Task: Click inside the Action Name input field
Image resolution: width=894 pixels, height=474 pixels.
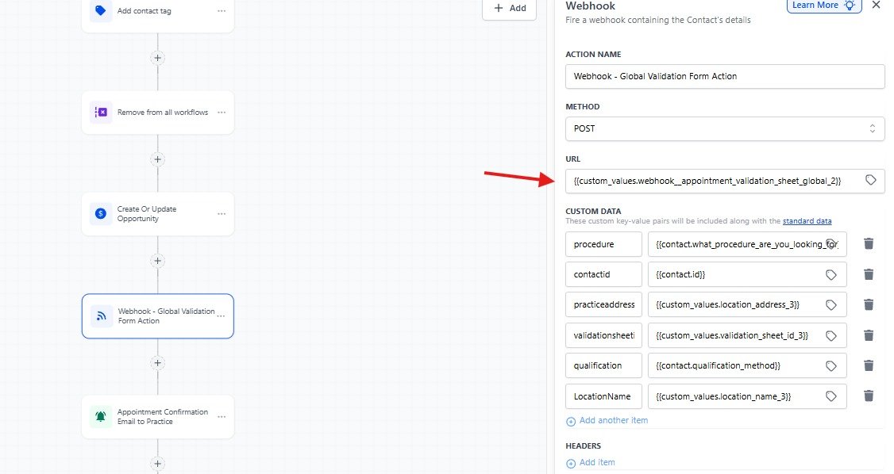Action: click(x=723, y=76)
